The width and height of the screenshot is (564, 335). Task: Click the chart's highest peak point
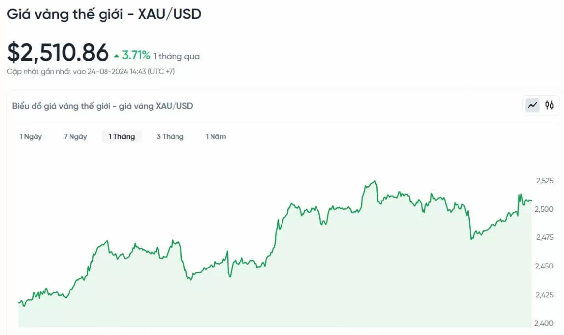[x=375, y=181]
